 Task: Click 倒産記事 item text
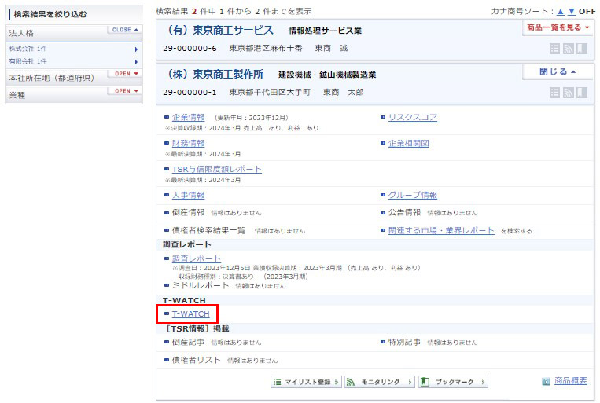pos(188,343)
